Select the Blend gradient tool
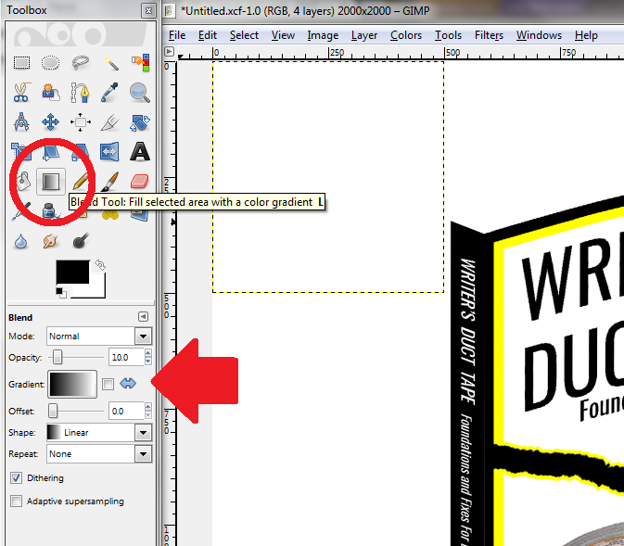Image resolution: width=624 pixels, height=546 pixels. [52, 180]
